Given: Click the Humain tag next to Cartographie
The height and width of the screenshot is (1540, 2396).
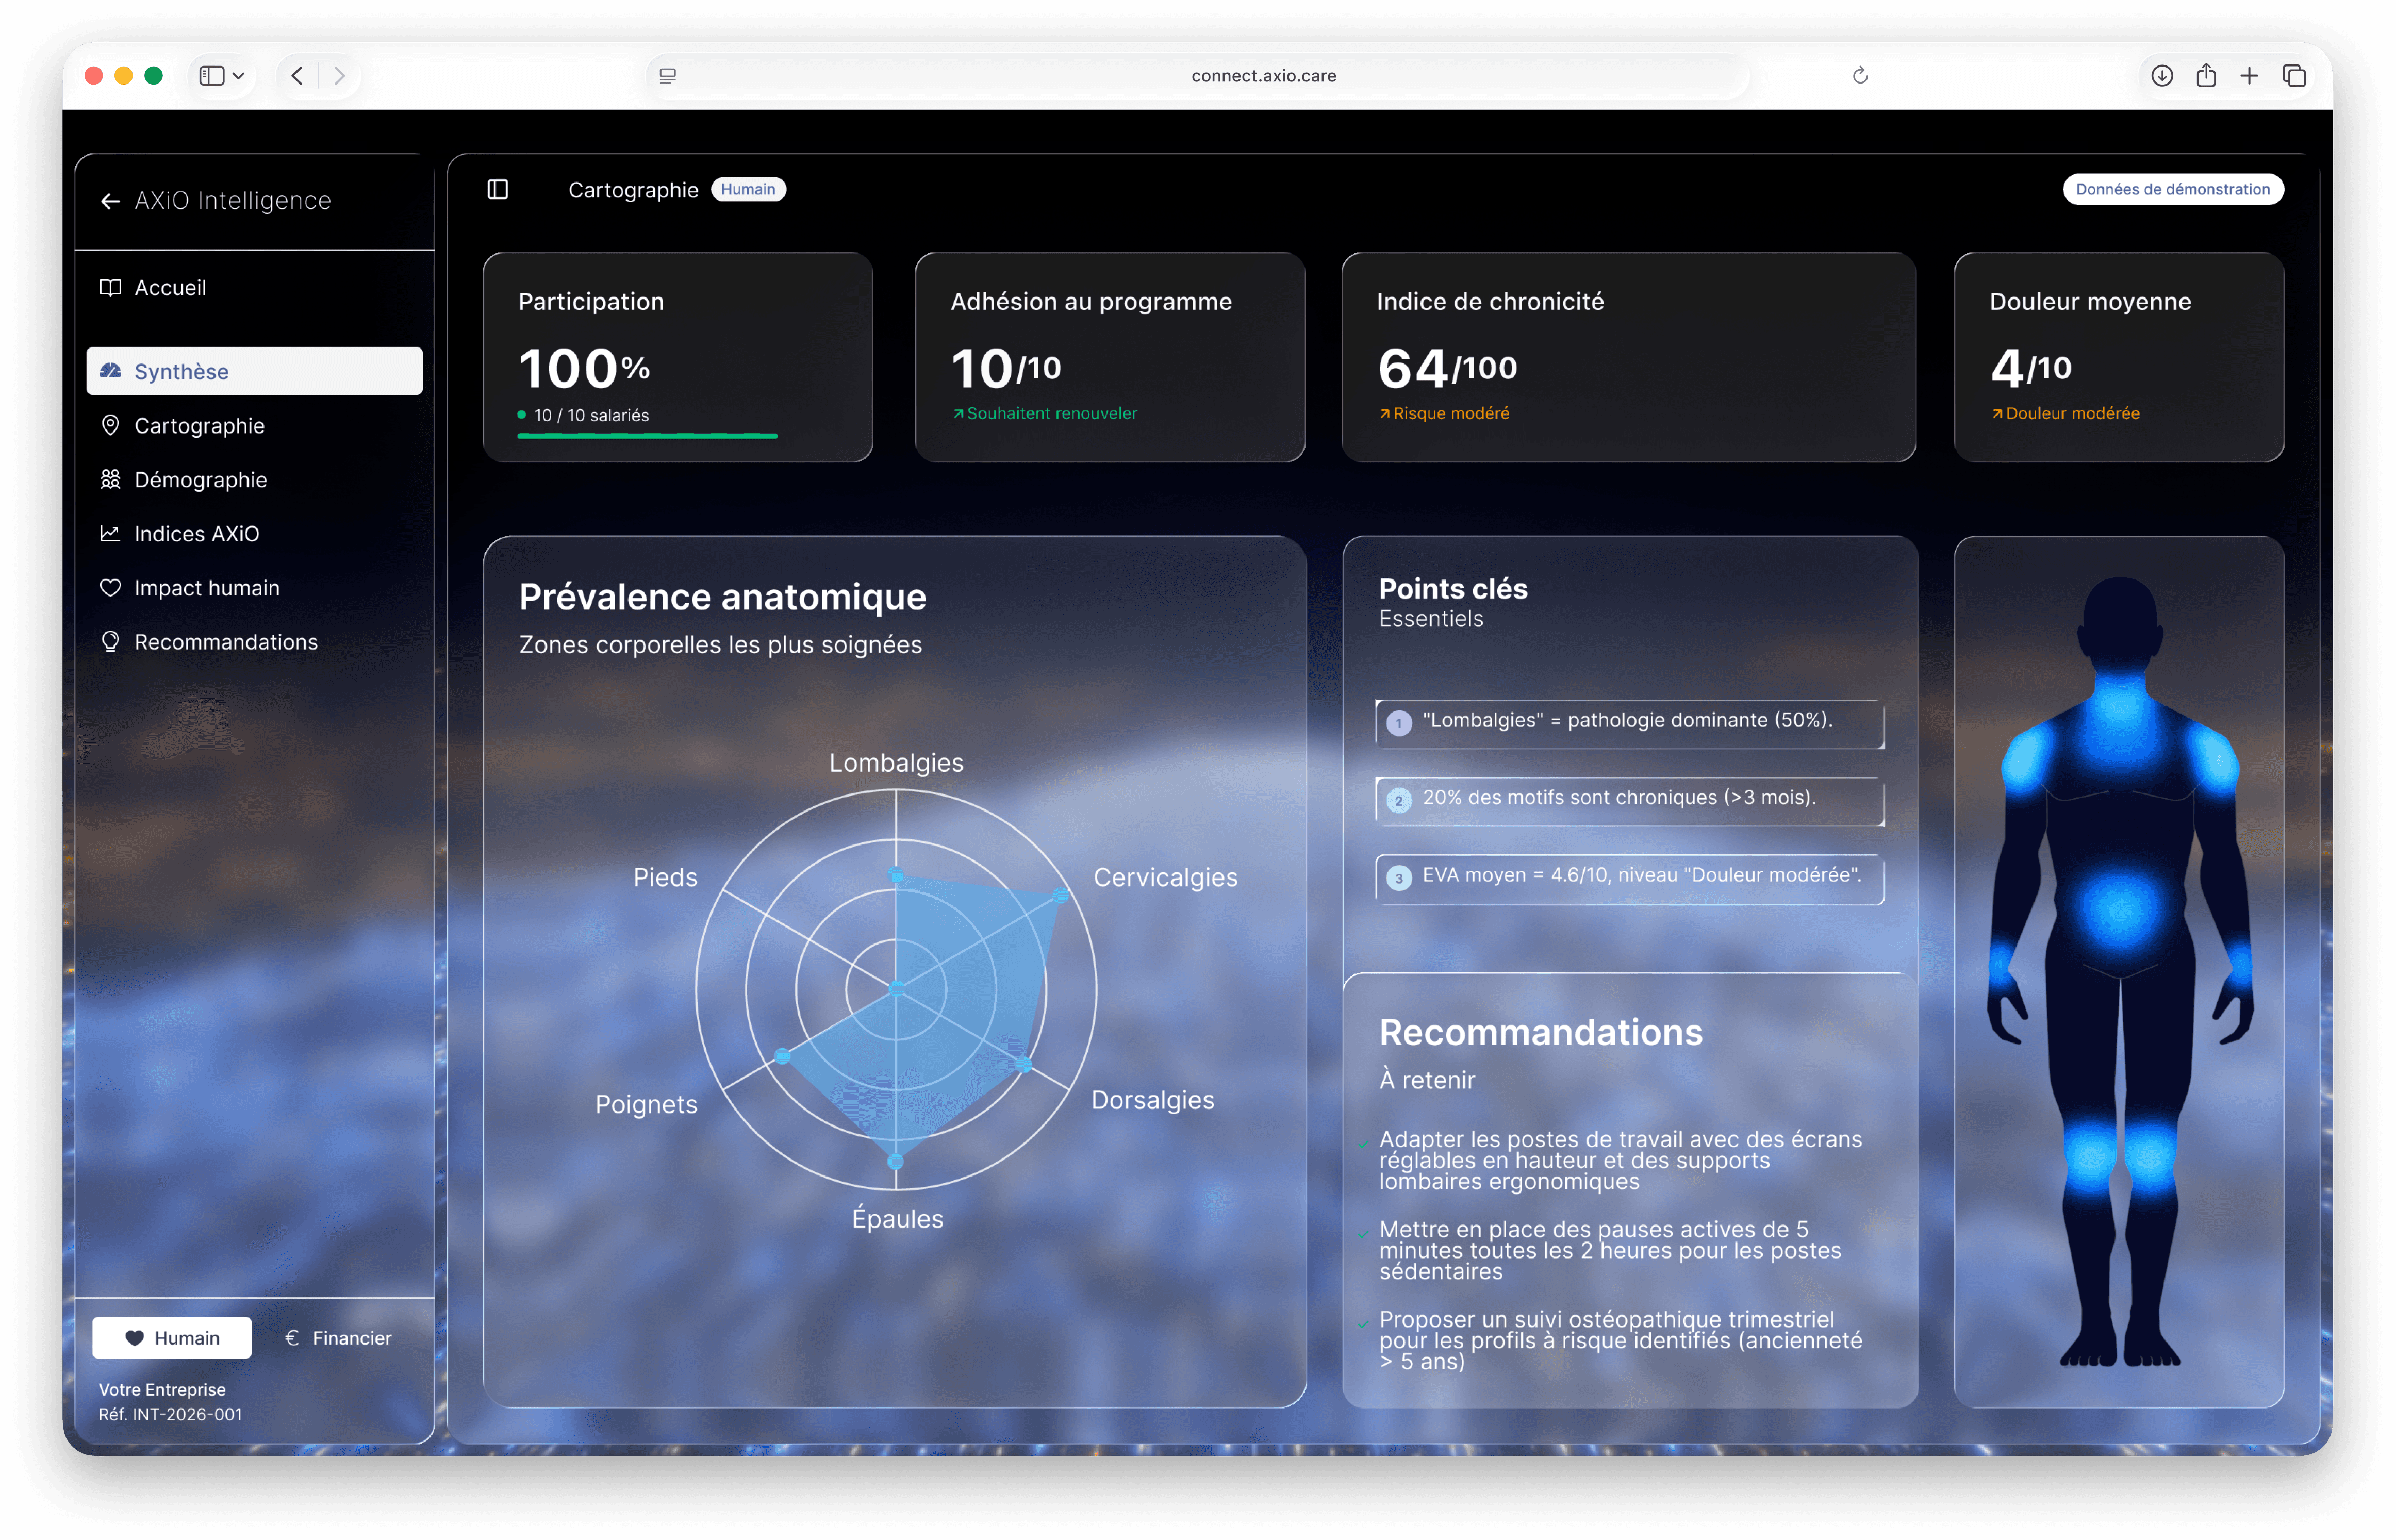Looking at the screenshot, I should click(748, 189).
